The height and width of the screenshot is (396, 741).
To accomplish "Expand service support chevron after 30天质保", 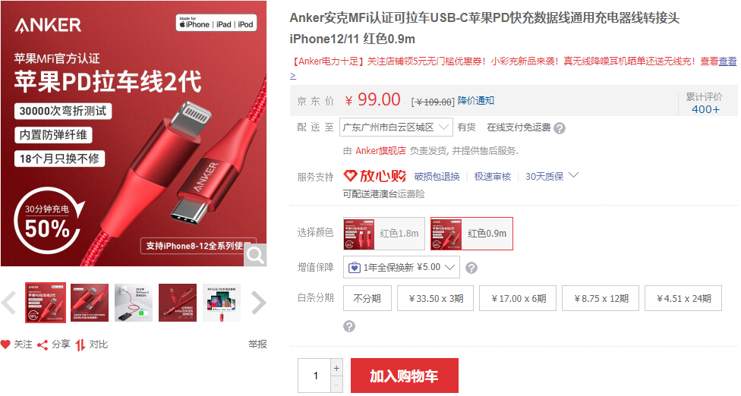I will click(574, 175).
